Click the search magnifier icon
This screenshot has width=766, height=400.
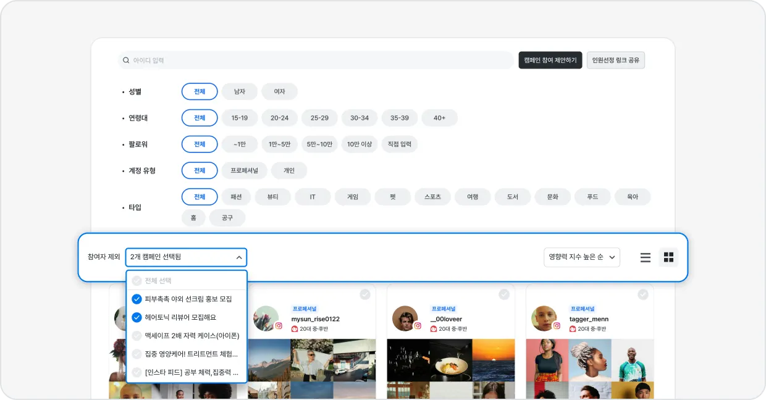pos(126,60)
